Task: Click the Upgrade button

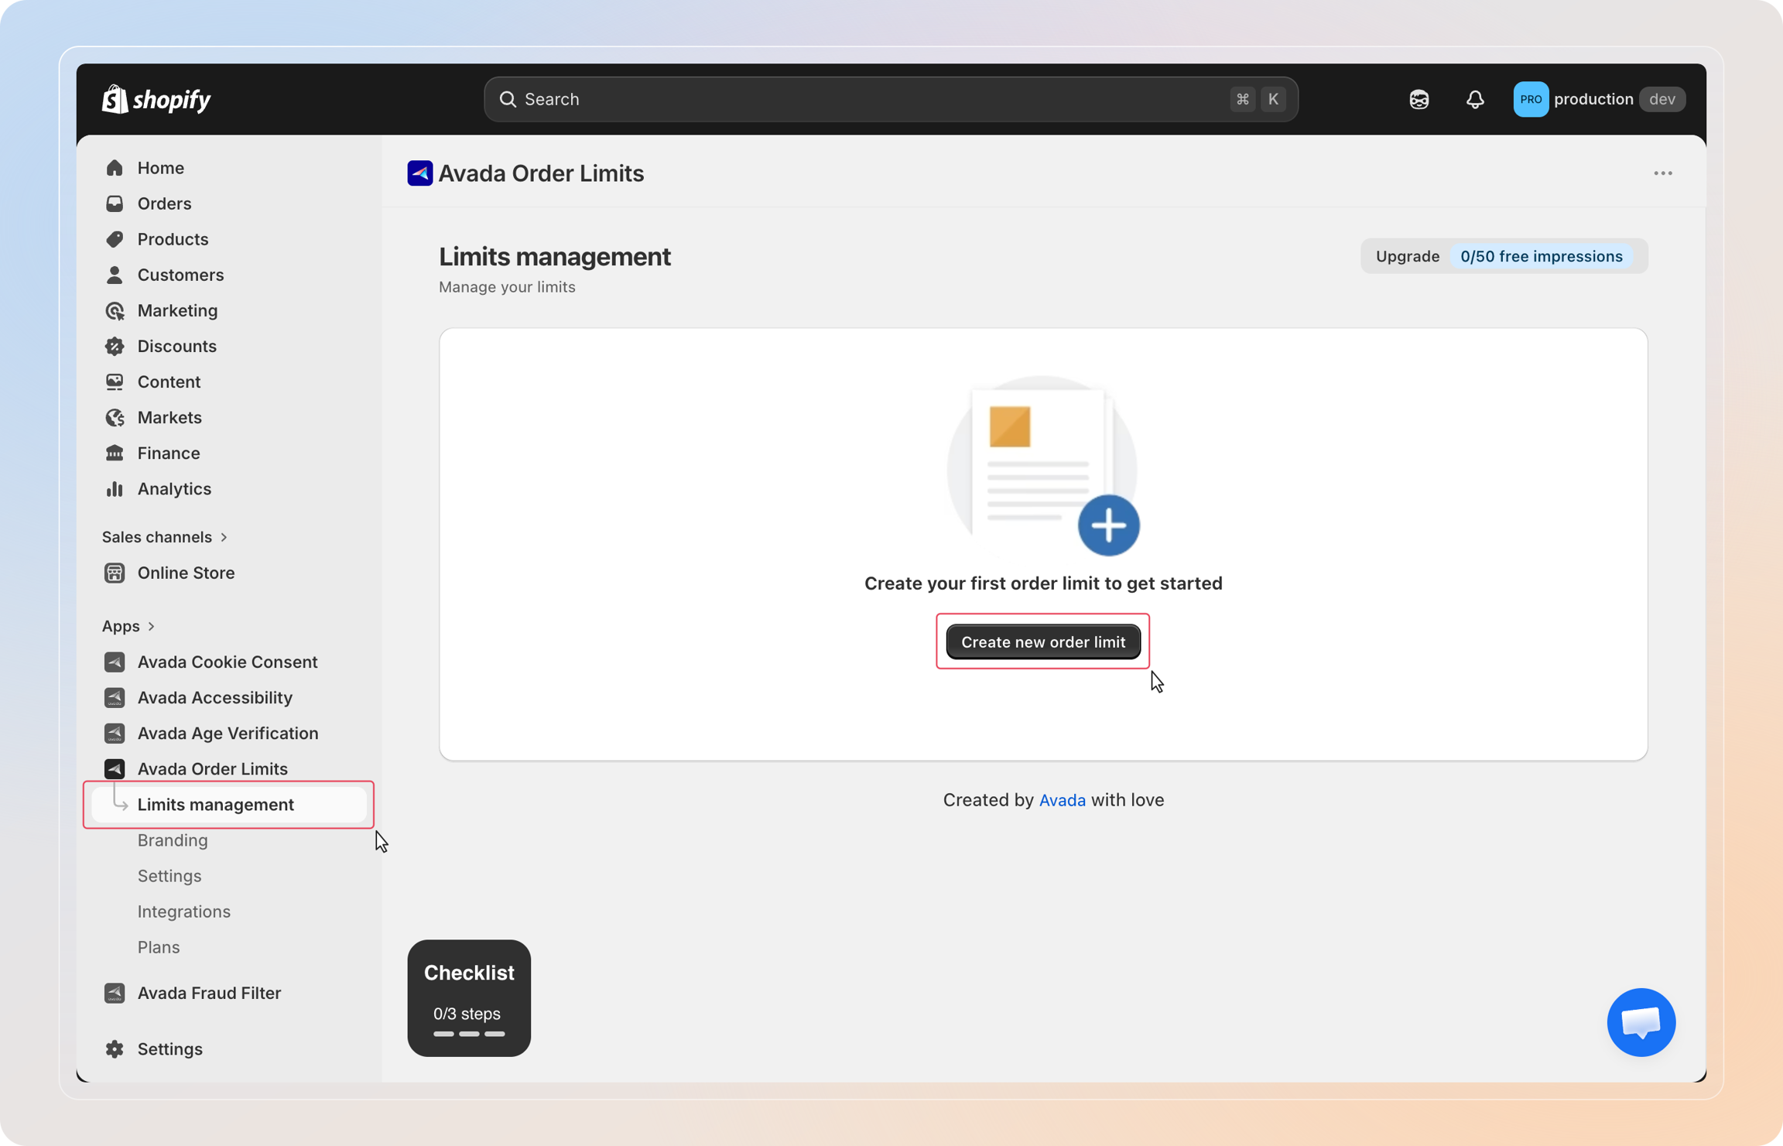Action: click(x=1408, y=256)
